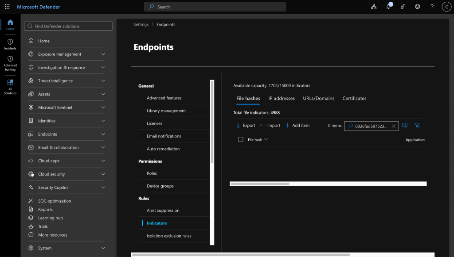Expand Exposure management chevron
Viewport: 454px width, 257px height.
[103, 54]
